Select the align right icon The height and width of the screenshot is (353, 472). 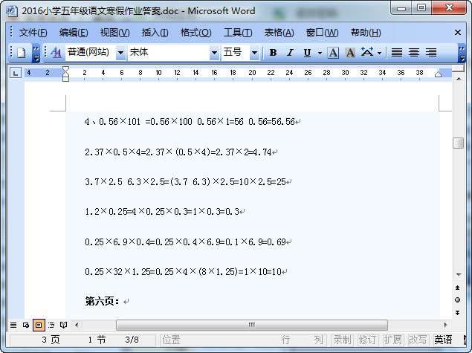pyautogui.click(x=431, y=53)
